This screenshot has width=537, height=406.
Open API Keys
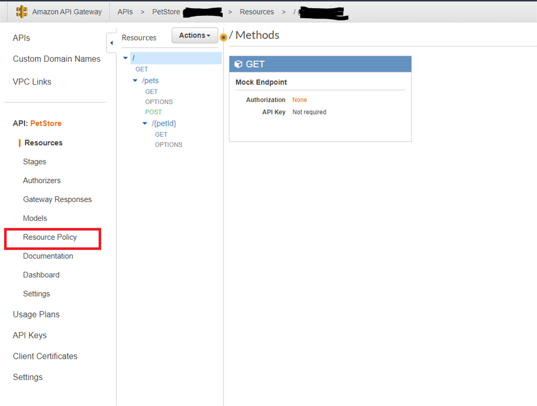[x=30, y=335]
